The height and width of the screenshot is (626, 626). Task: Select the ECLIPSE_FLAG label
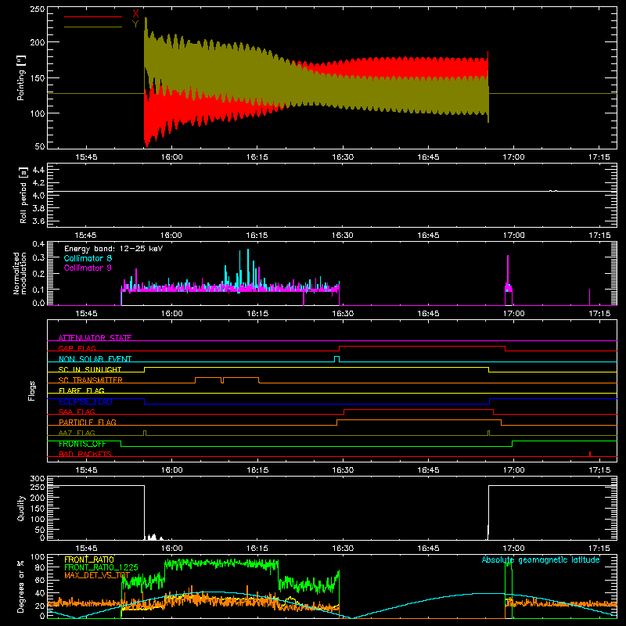coord(85,401)
